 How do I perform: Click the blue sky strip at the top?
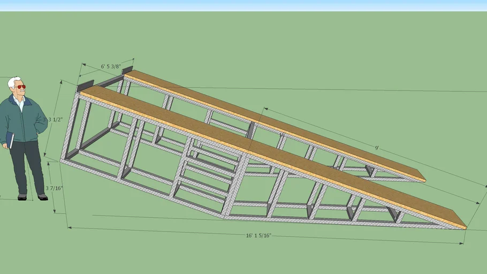tap(243, 5)
